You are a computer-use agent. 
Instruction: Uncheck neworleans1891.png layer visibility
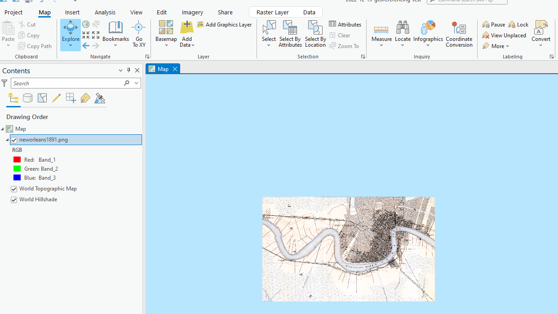point(14,140)
